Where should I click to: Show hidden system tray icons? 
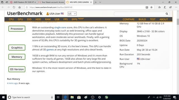[x=154, y=97]
